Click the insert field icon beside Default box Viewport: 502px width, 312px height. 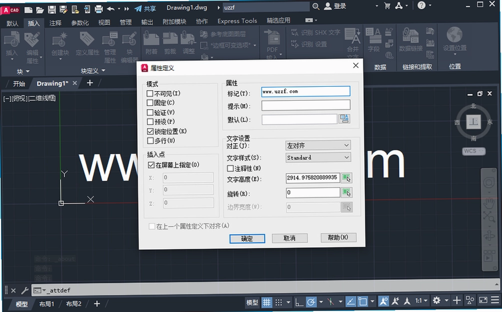pyautogui.click(x=345, y=119)
